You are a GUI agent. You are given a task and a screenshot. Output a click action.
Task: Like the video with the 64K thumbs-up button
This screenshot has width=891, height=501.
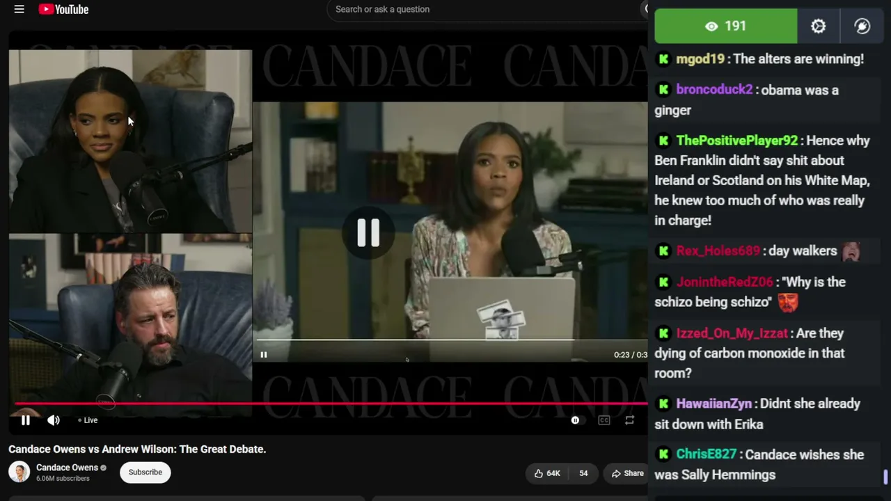point(547,473)
